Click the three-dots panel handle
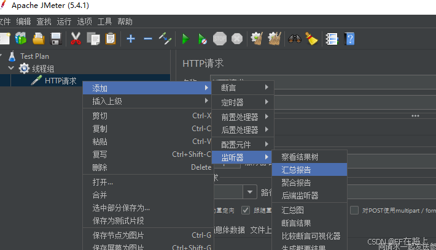 tap(415, 116)
